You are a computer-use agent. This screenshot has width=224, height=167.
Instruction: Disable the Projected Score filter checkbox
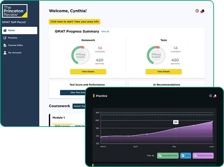195,156
